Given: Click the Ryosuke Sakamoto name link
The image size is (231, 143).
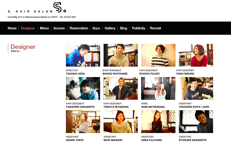Looking at the screenshot, I should [x=193, y=140].
